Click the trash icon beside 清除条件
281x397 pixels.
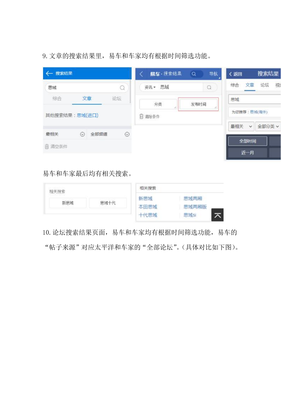coord(141,116)
